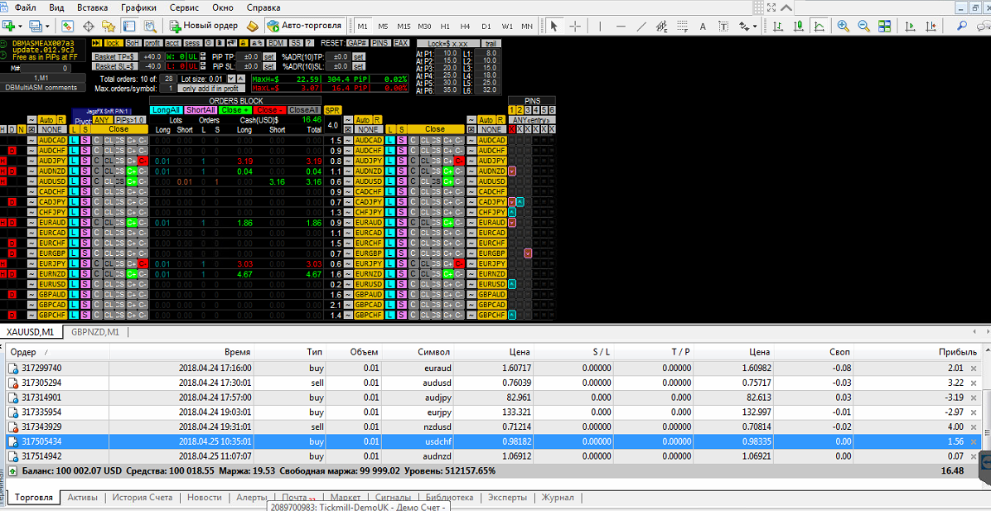Screen dimensions: 991x511
Task: Open the Data Window crosshair-circle icon
Action: [89, 26]
